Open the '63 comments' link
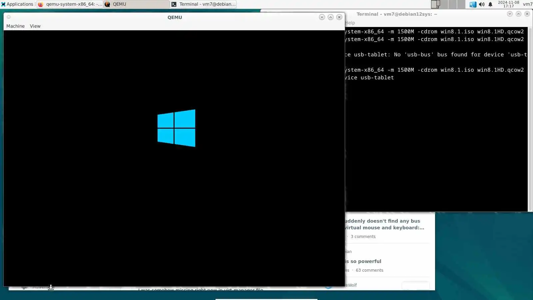533x300 pixels. pyautogui.click(x=369, y=270)
